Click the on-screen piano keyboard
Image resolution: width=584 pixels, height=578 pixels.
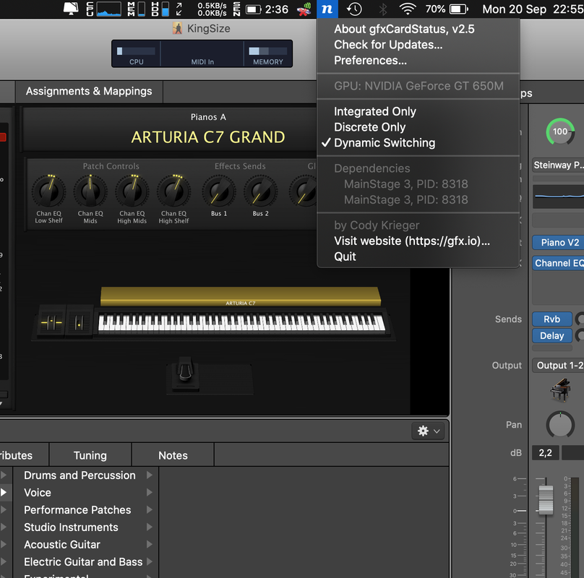pyautogui.click(x=241, y=322)
